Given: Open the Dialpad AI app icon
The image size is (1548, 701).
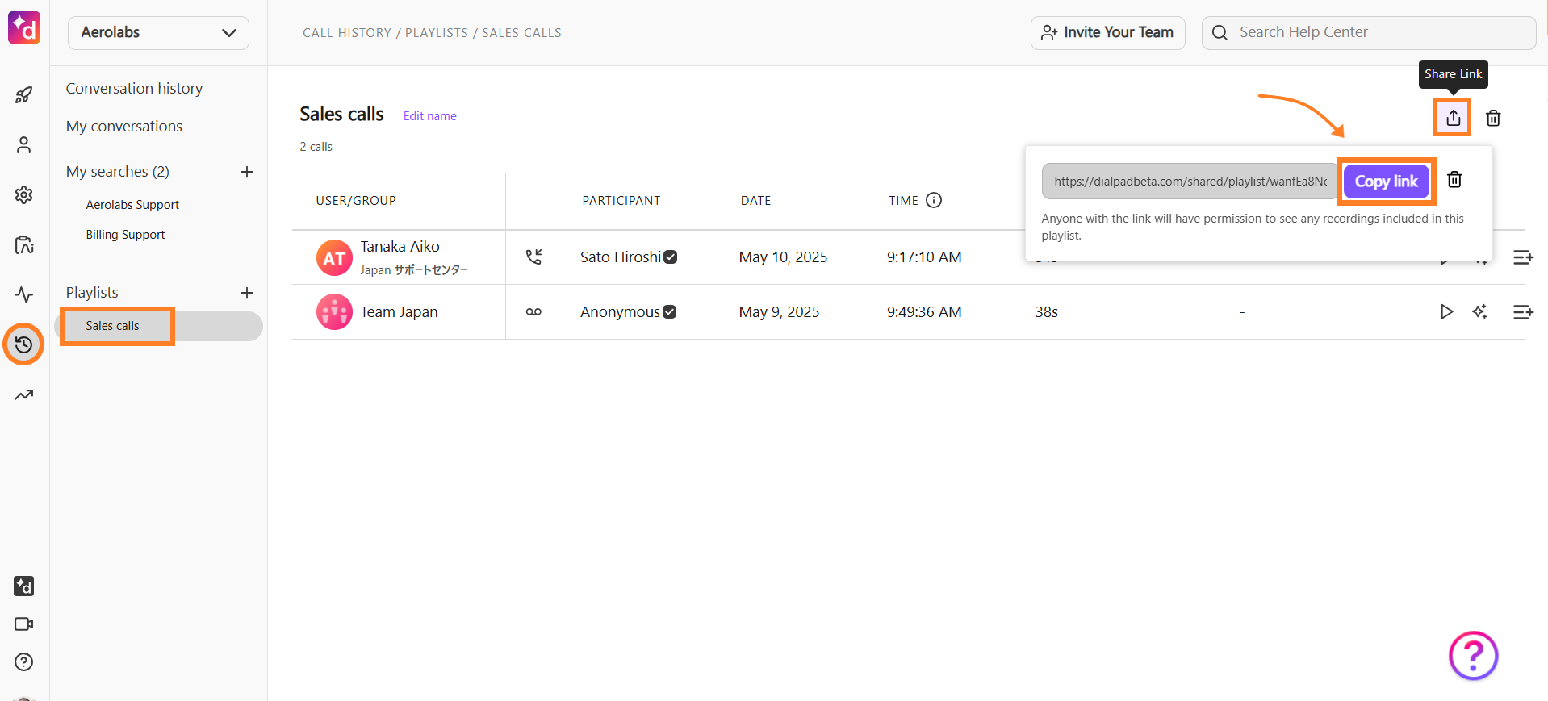Looking at the screenshot, I should click(24, 586).
